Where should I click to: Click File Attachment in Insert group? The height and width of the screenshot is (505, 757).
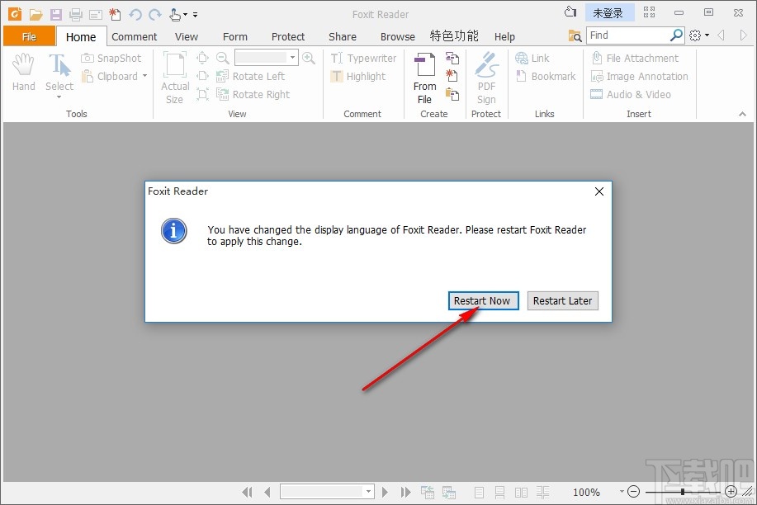(636, 59)
